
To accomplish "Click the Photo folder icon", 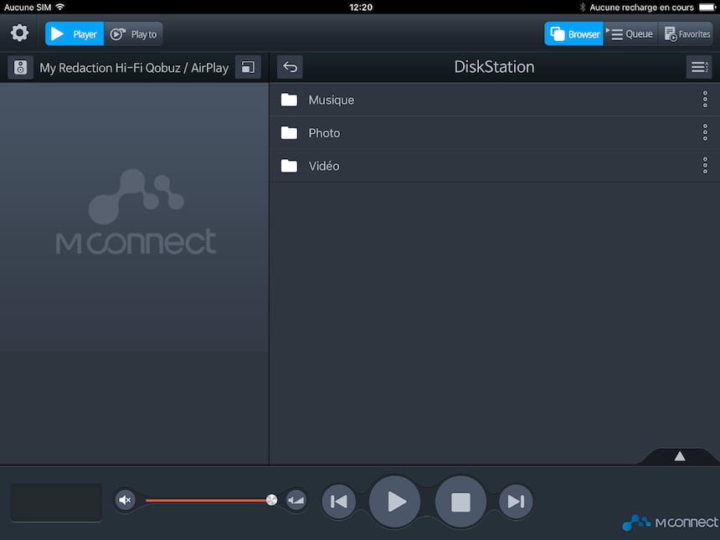I will click(x=289, y=133).
